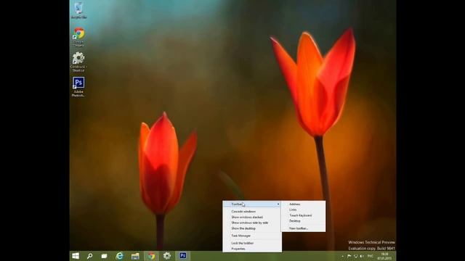Switch to Chrome on the taskbar
465x261 pixels.
point(151,256)
